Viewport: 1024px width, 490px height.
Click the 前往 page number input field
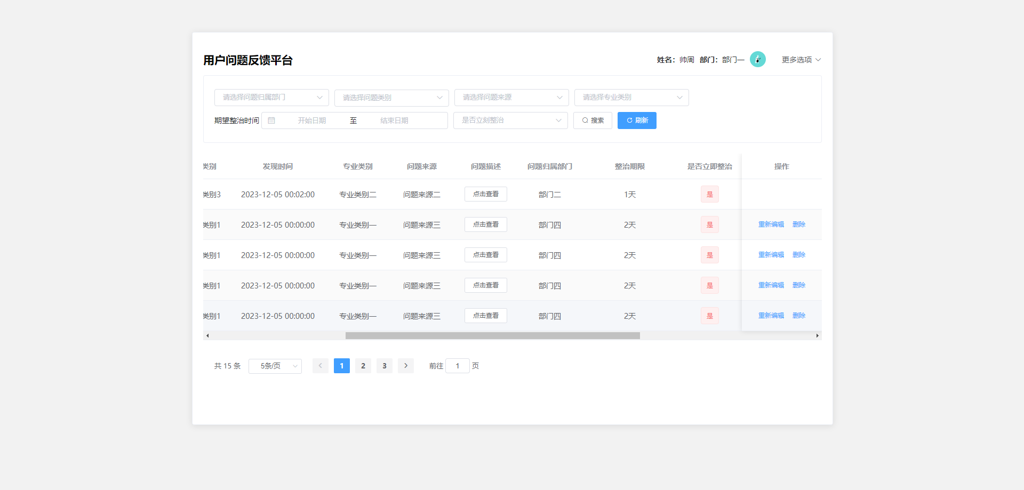(457, 366)
